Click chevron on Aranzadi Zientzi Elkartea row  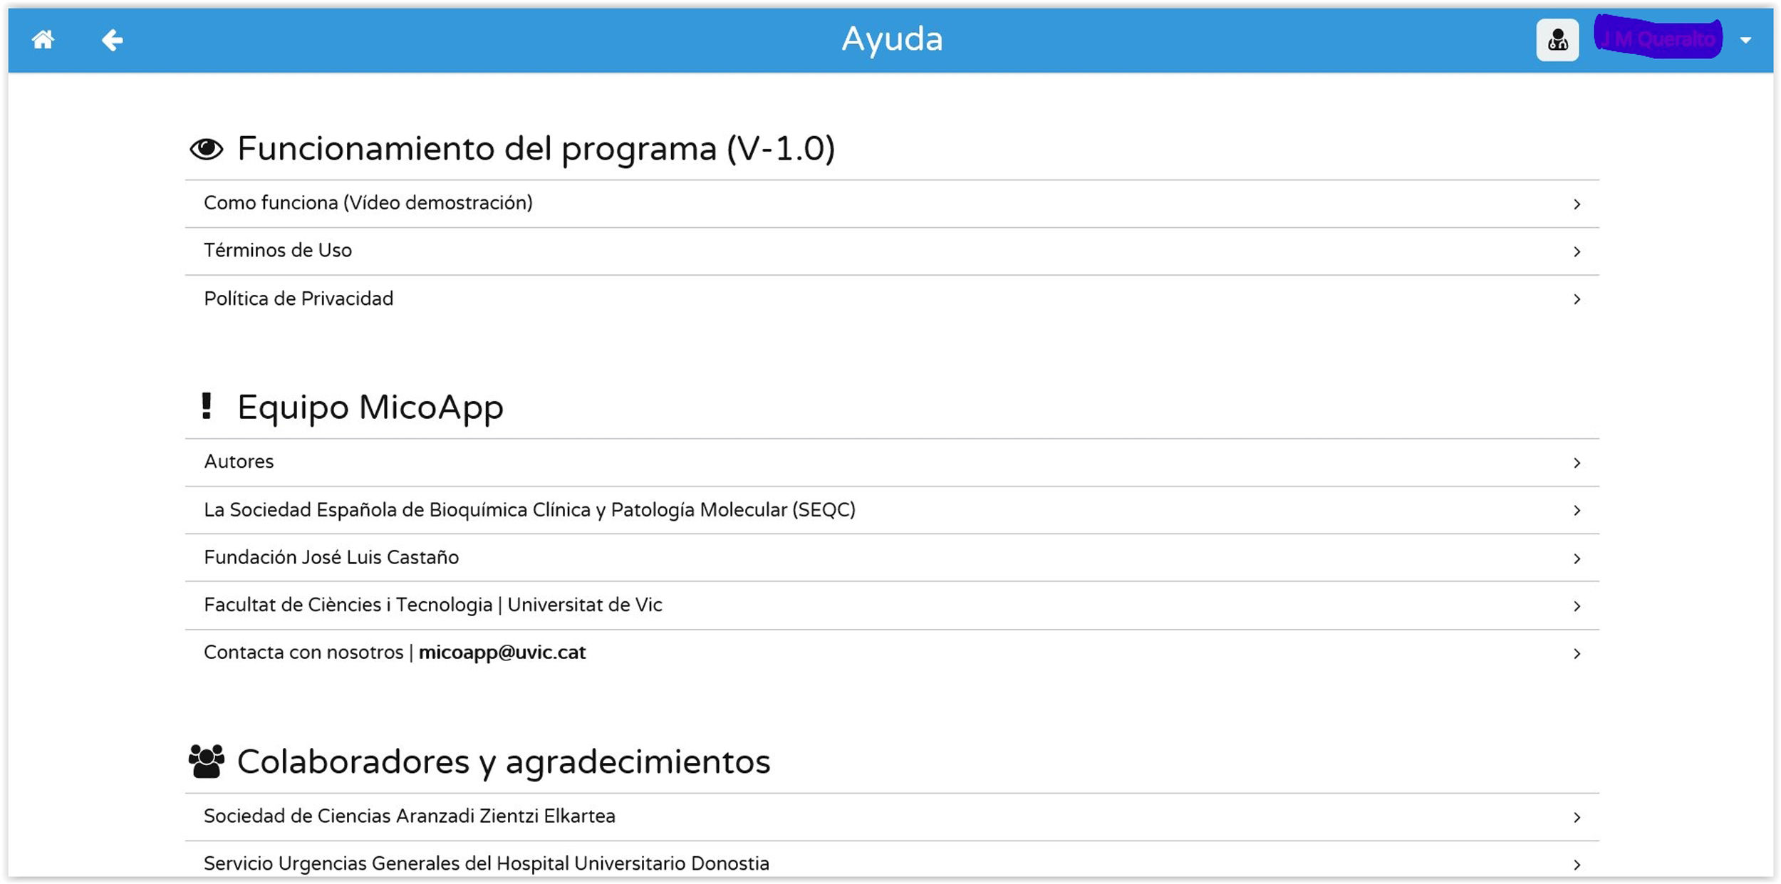click(1577, 817)
